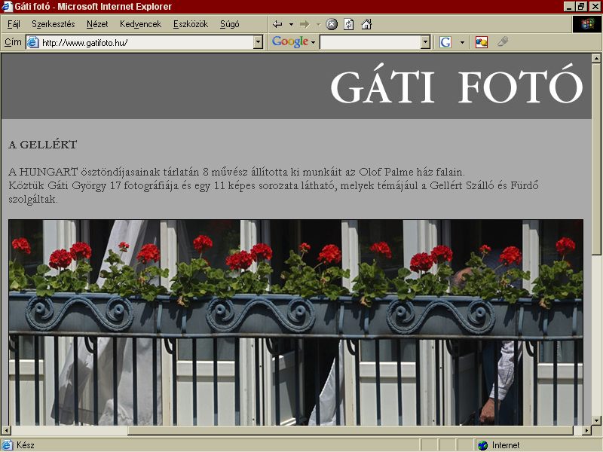
Task: Click the vertical scrollbar down arrow
Action: point(596,420)
